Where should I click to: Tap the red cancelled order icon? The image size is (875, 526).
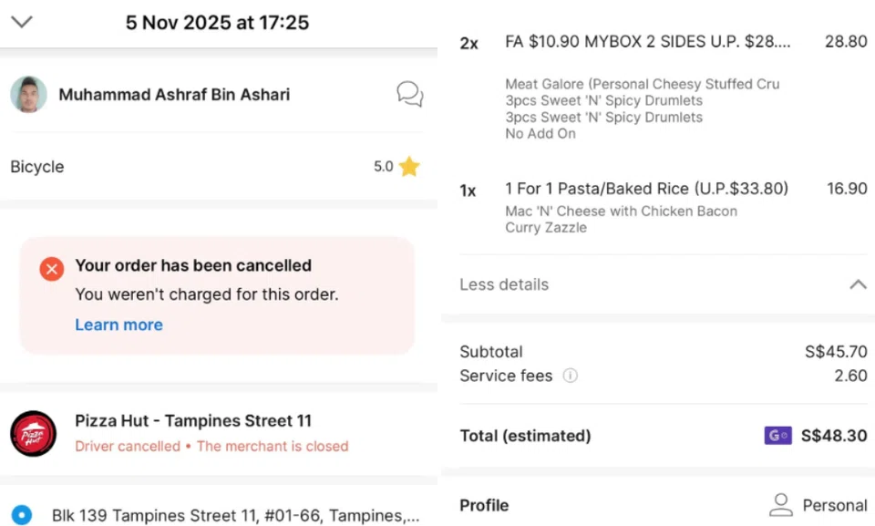click(x=52, y=269)
